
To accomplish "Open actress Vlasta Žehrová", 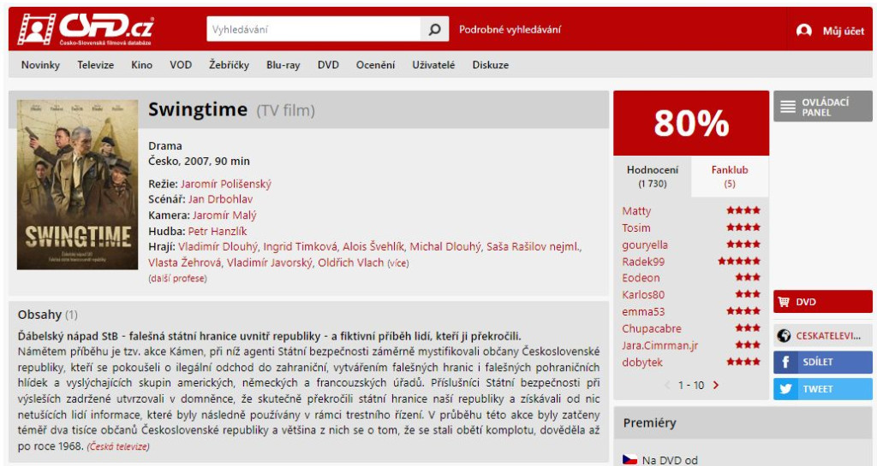I will click(185, 262).
